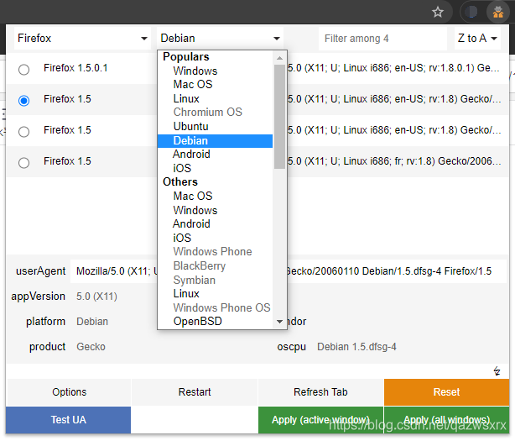Select the Firefox 1.5.0.1 radio button
515x441 pixels.
click(23, 70)
